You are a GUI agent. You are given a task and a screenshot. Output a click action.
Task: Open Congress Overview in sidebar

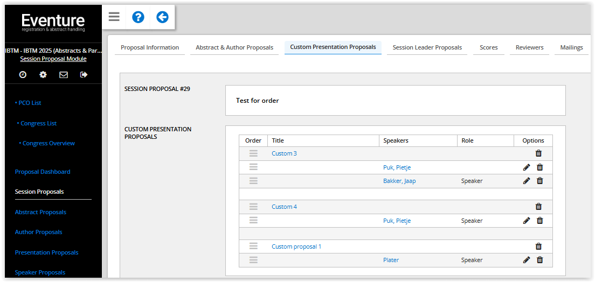pyautogui.click(x=49, y=143)
